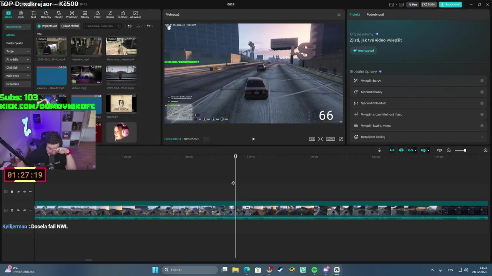Toggle the auto snapping timeline icon
The image size is (492, 276).
coord(401,150)
